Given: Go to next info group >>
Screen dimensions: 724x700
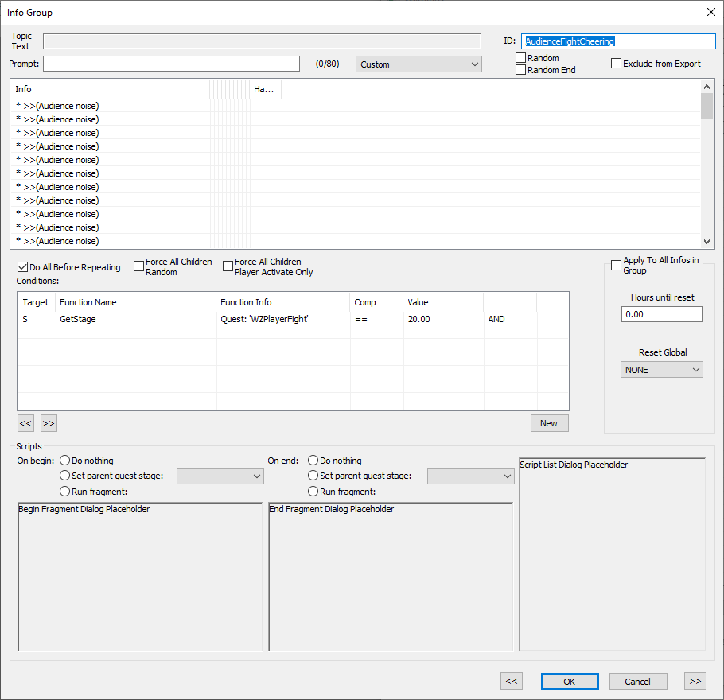Looking at the screenshot, I should 695,681.
